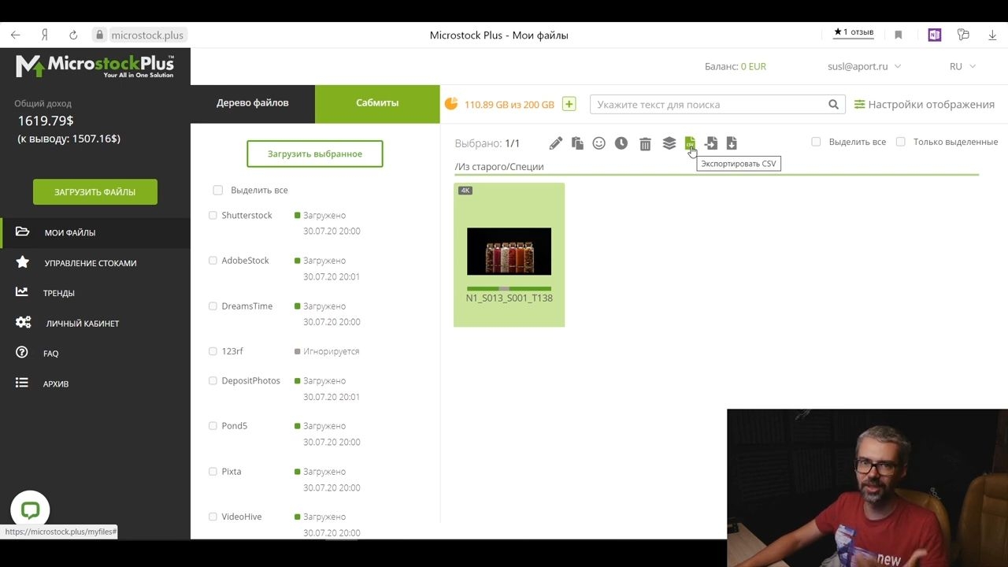
Task: Select the N1_S013_S001_T138 video thumbnail
Action: 509,251
